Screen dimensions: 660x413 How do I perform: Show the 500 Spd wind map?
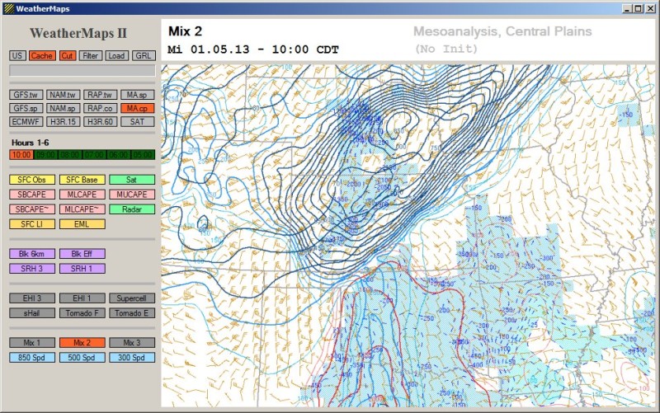[x=82, y=357]
